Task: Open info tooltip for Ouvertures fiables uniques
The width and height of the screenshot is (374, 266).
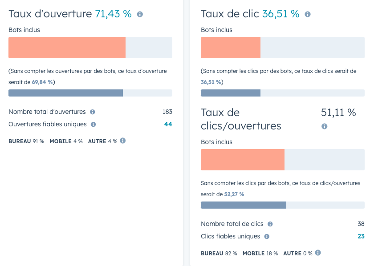Action: 93,125
